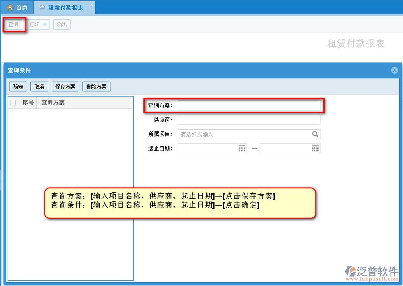Open the end date calendar icon

(315, 148)
